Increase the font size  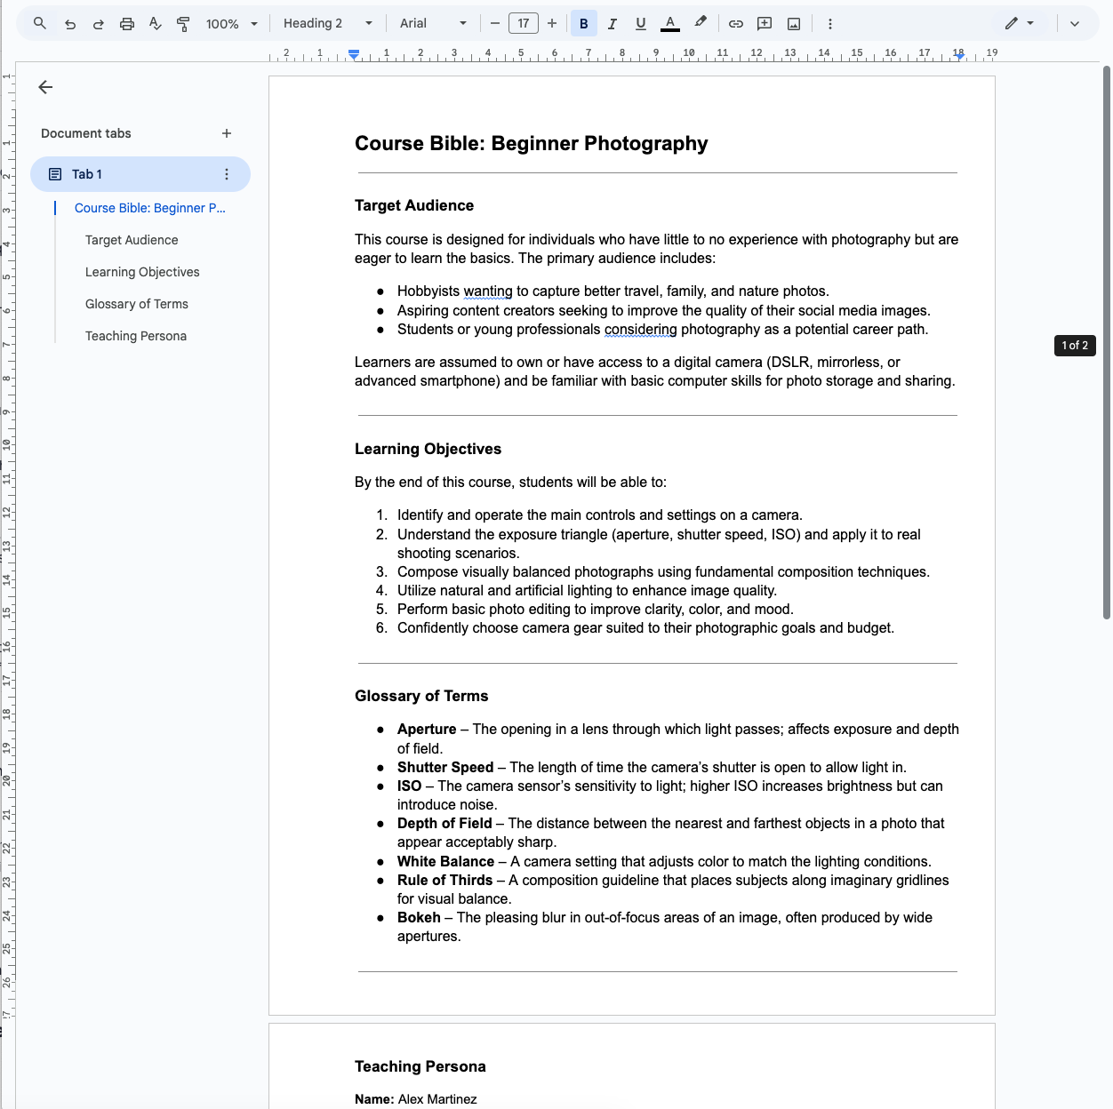[x=552, y=24]
